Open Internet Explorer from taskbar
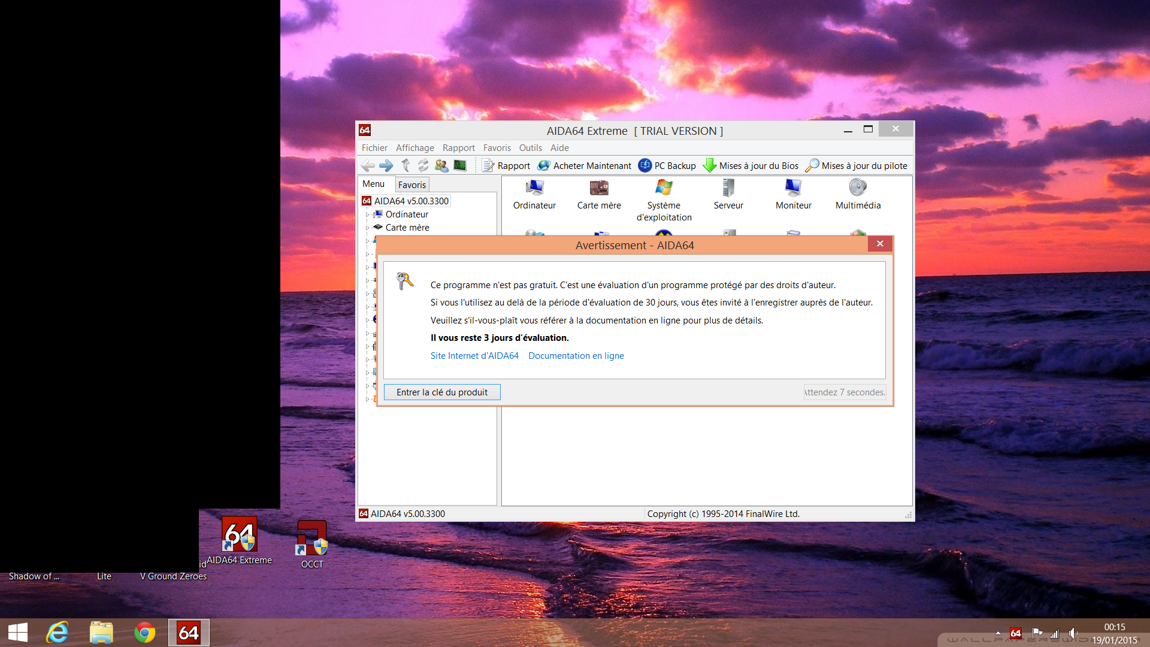This screenshot has height=647, width=1150. click(58, 633)
